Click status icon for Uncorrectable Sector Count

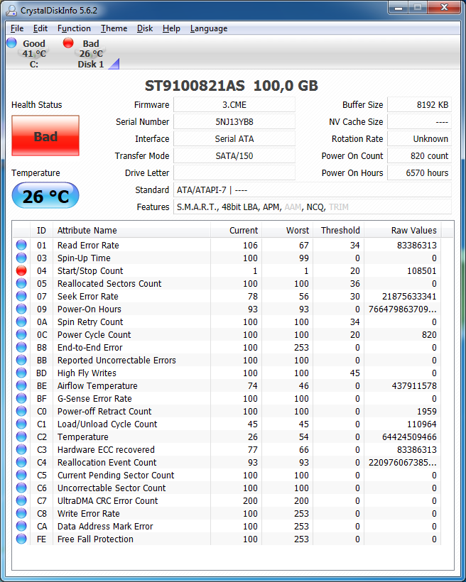[x=21, y=488]
